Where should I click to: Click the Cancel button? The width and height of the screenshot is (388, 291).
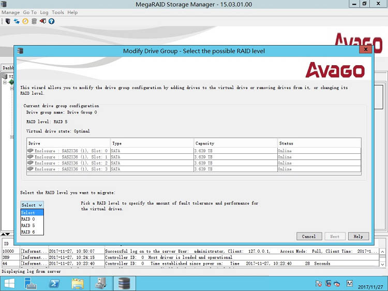(309, 236)
